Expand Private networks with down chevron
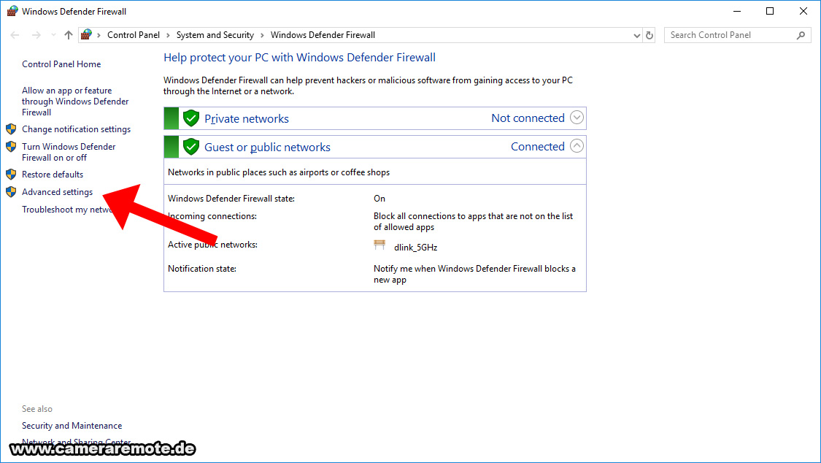 [577, 118]
